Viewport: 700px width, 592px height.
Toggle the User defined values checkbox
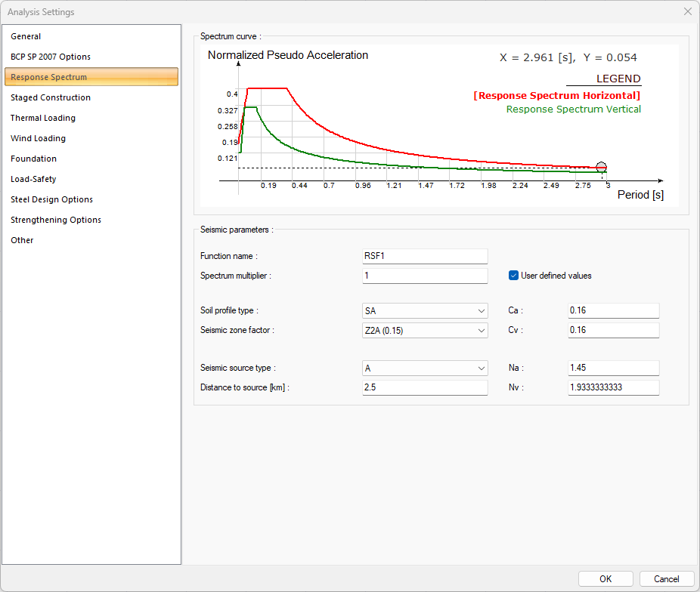click(514, 276)
